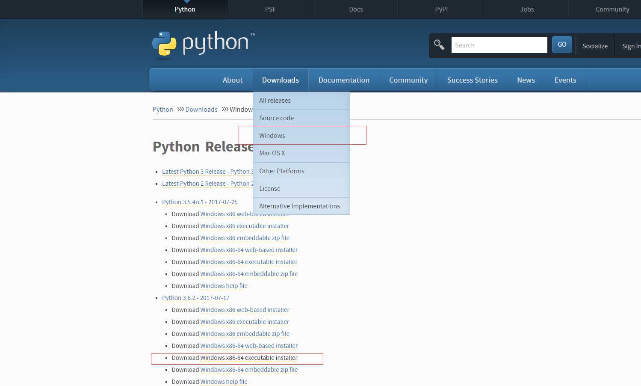Download 3.5.4rc1 Windows x86-64 web-based installer
The width and height of the screenshot is (641, 386).
point(249,250)
